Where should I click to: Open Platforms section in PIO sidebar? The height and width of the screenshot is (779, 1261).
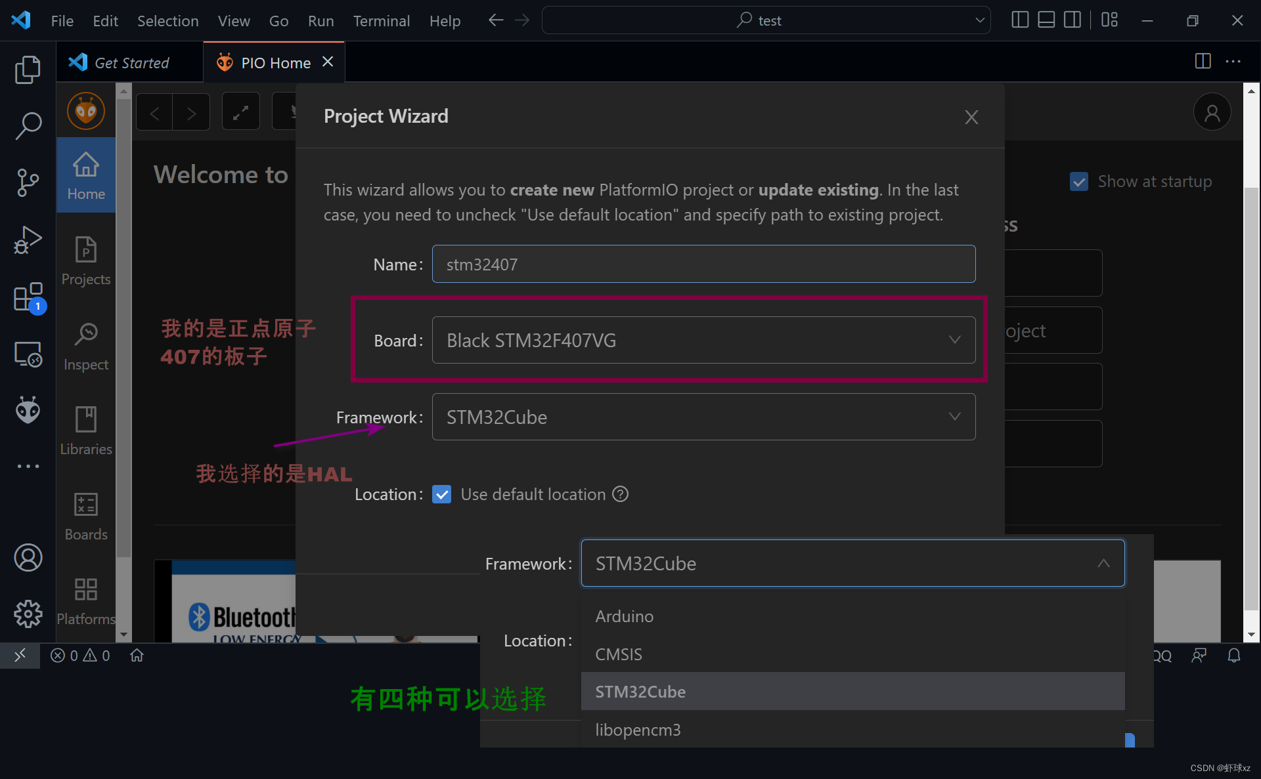coord(86,601)
